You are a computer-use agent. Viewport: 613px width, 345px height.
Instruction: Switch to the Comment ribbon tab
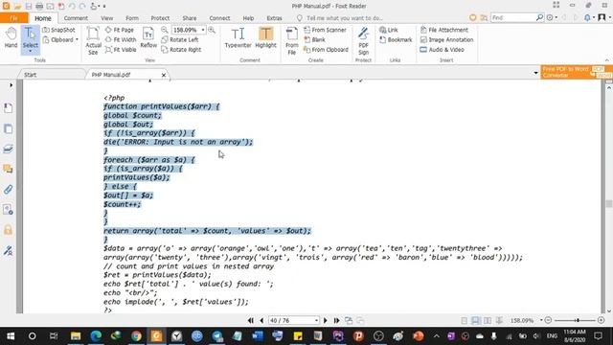76,18
